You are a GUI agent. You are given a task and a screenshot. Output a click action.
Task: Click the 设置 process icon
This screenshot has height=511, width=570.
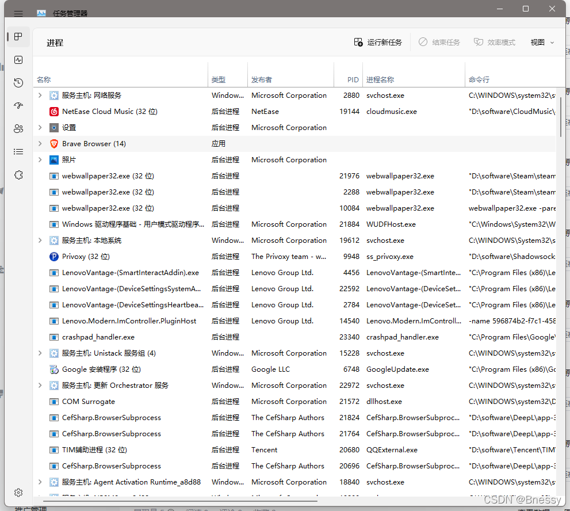click(x=54, y=128)
